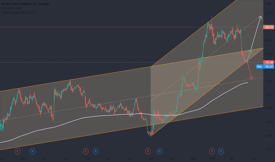
Task: Click the Post 183.61 price label
Action: point(265,67)
